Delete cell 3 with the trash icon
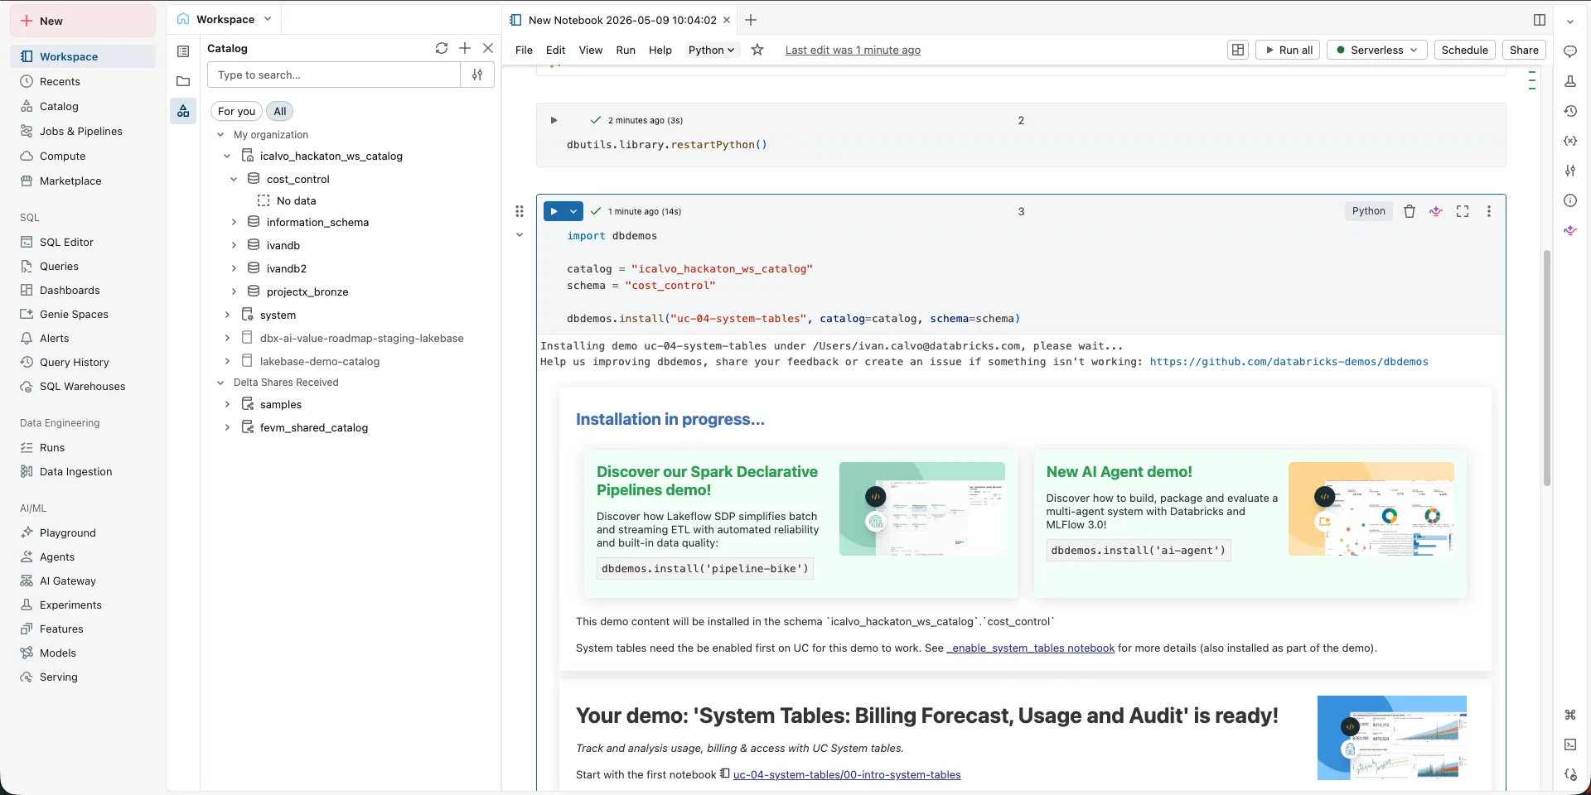Image resolution: width=1591 pixels, height=795 pixels. (1410, 211)
